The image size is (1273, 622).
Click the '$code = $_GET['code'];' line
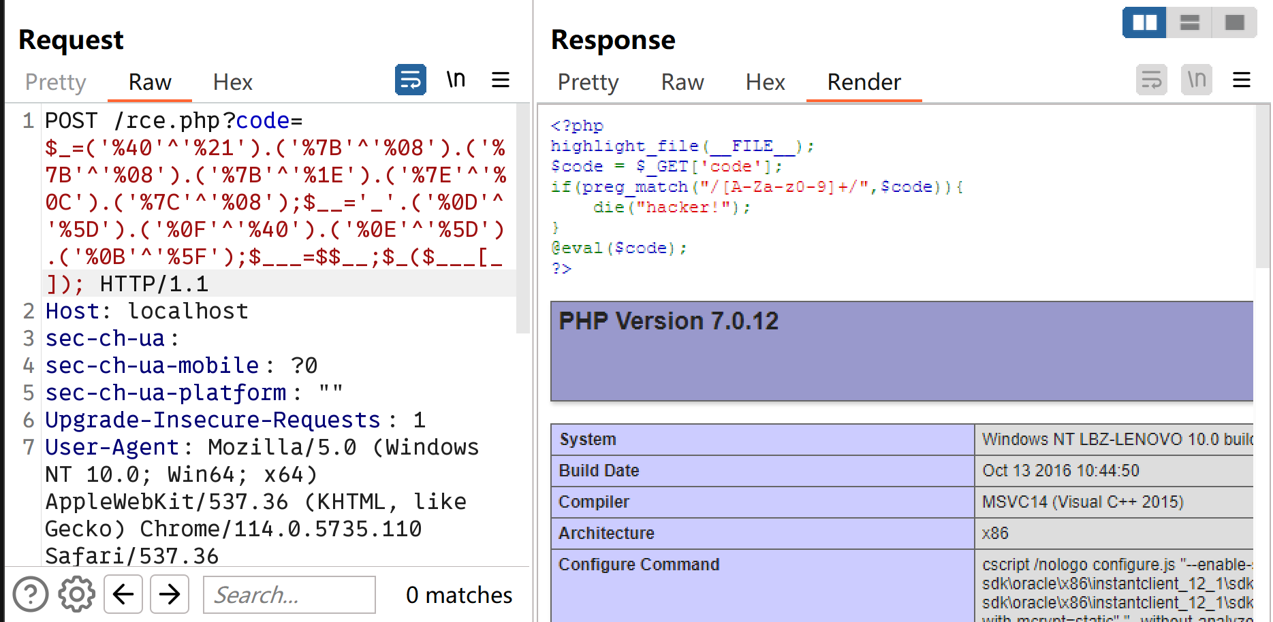667,167
